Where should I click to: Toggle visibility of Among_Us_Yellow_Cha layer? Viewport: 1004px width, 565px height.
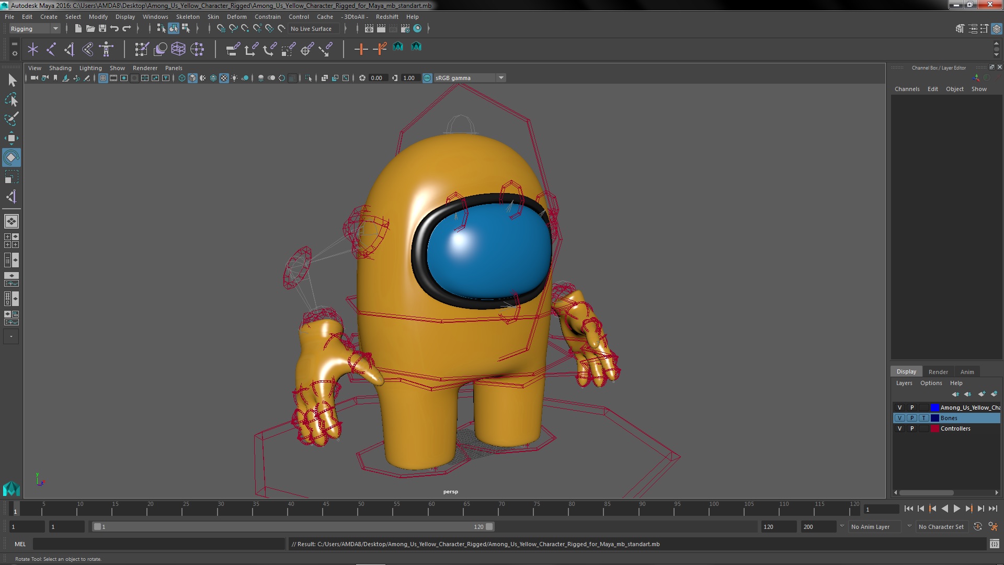click(x=899, y=408)
